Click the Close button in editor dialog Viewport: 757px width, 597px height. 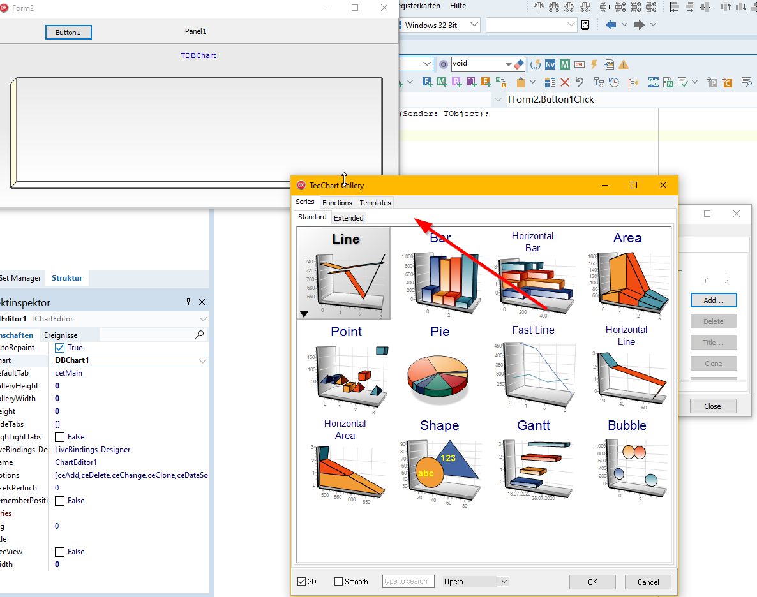pos(712,406)
